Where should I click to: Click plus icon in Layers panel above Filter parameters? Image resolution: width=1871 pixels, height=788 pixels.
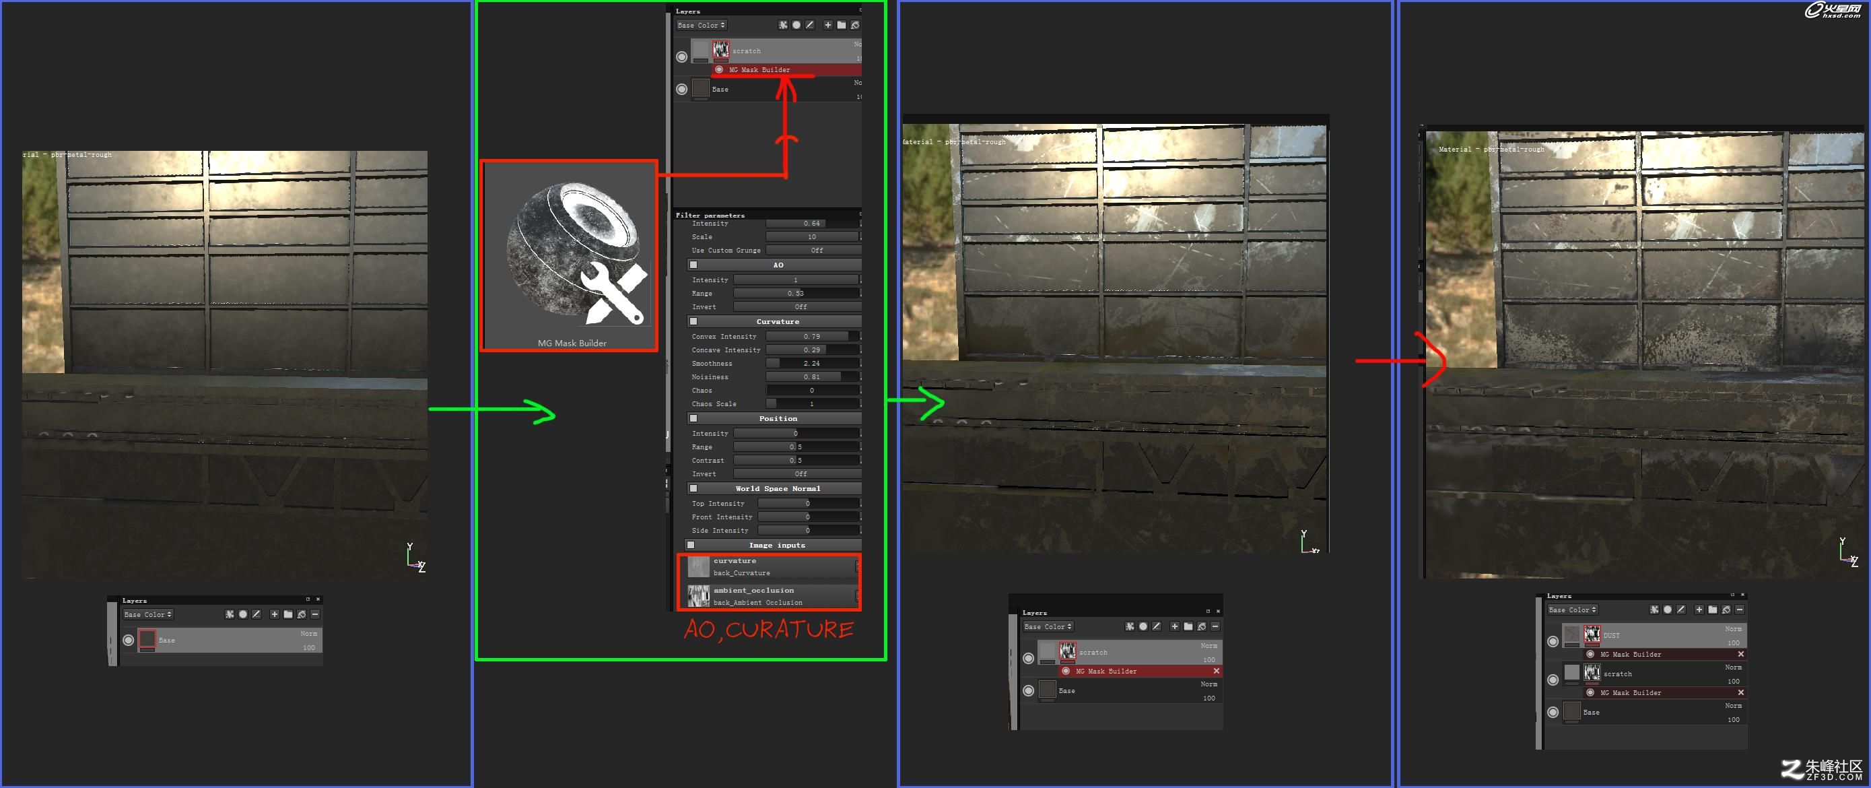pos(828,25)
